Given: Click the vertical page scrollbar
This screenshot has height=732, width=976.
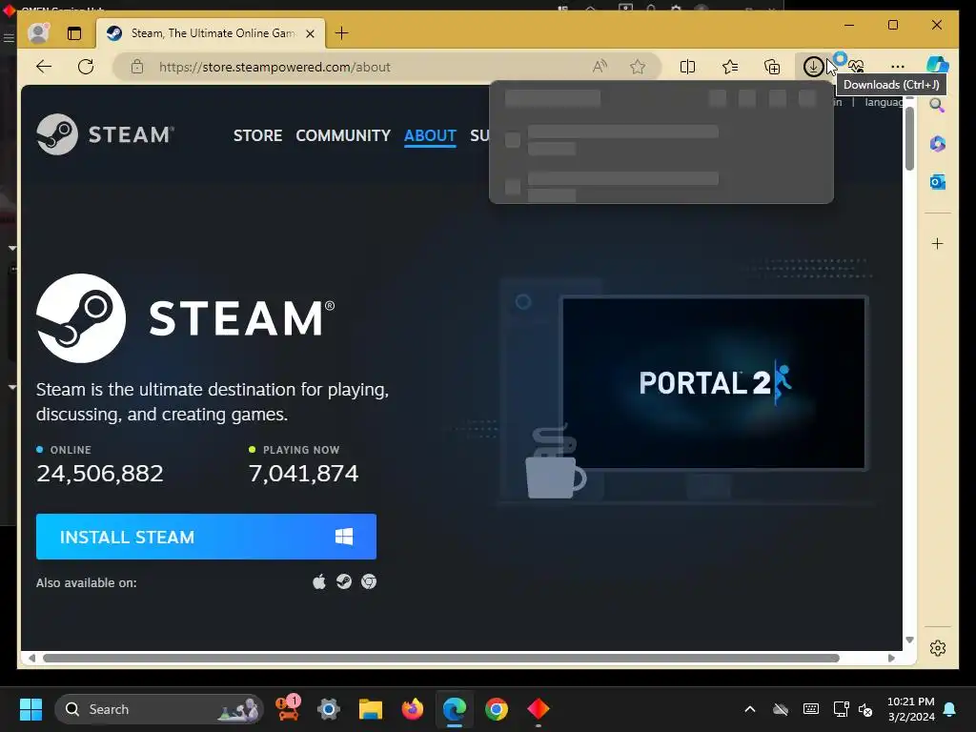Looking at the screenshot, I should pos(909,139).
